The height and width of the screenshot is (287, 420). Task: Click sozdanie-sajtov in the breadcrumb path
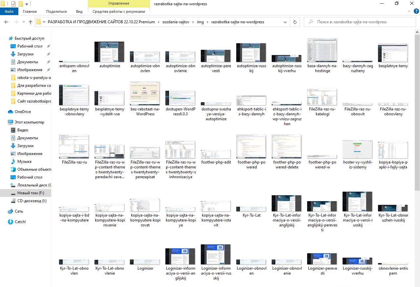(176, 22)
